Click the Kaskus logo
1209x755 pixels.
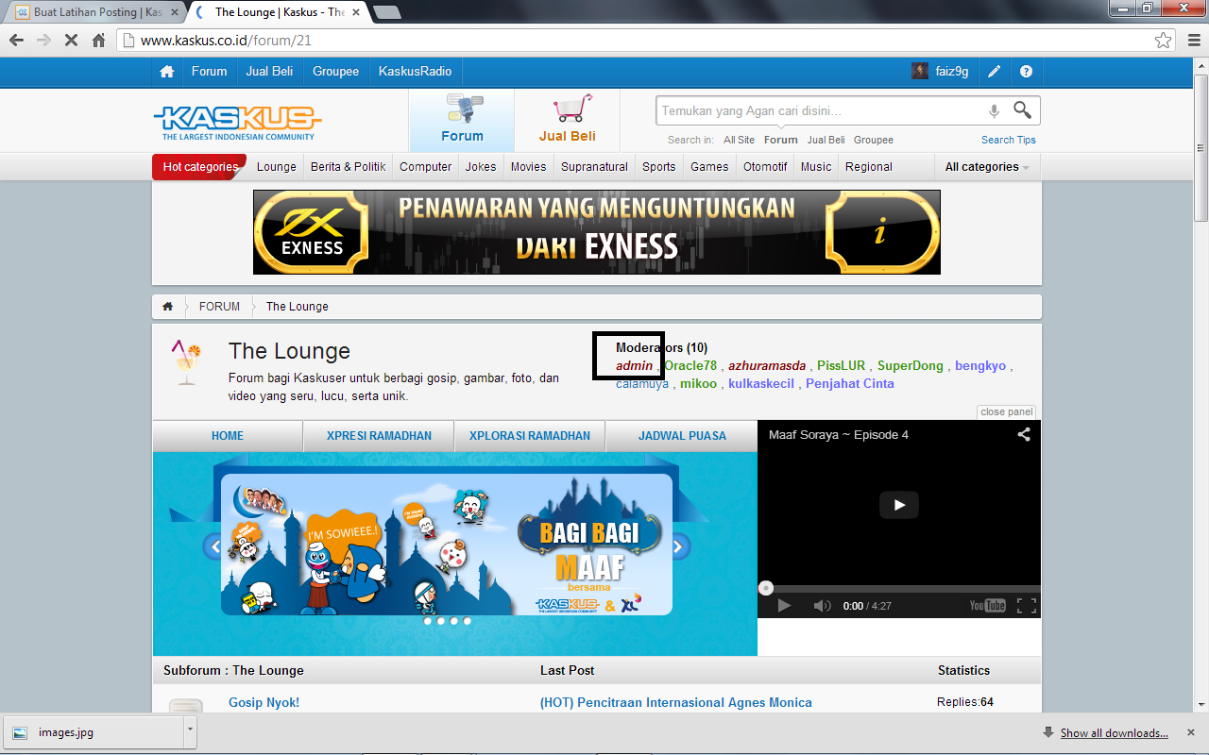pyautogui.click(x=237, y=122)
